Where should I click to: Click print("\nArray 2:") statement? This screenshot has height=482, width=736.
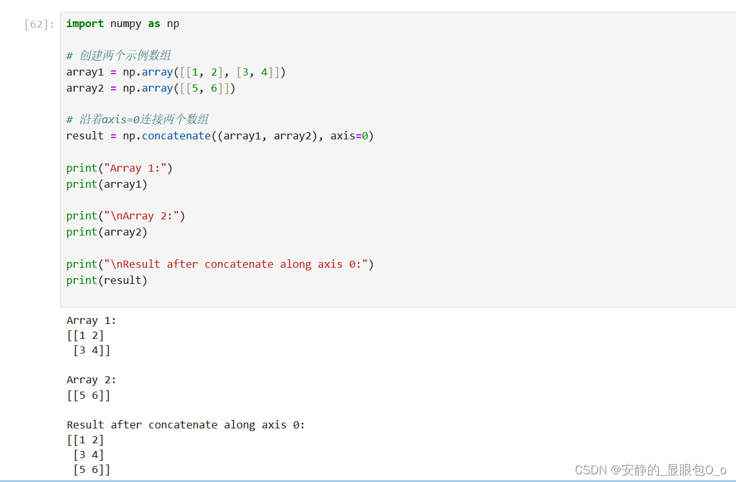[x=126, y=216]
